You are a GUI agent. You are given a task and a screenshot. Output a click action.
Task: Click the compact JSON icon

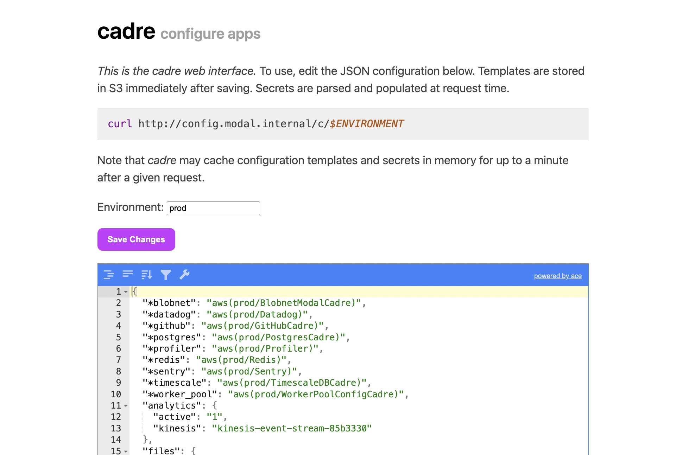click(128, 274)
